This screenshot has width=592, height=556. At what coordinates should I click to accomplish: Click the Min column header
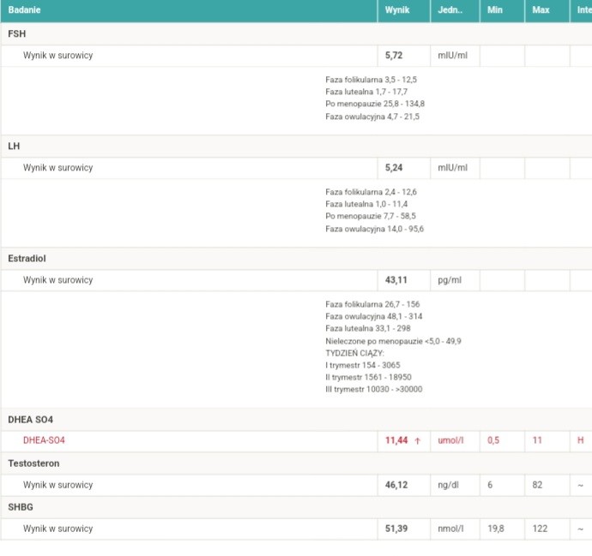495,10
